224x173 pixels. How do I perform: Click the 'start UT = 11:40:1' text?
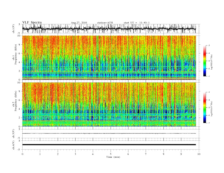tap(137, 23)
